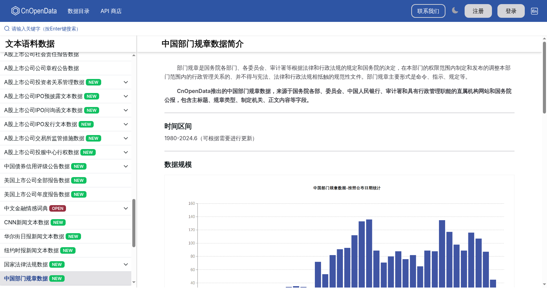Click NEW badge on 美国上市公司年度报告数据

click(x=79, y=195)
